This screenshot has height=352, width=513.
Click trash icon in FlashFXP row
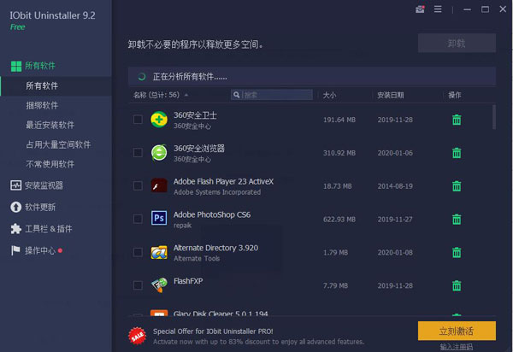pyautogui.click(x=457, y=285)
